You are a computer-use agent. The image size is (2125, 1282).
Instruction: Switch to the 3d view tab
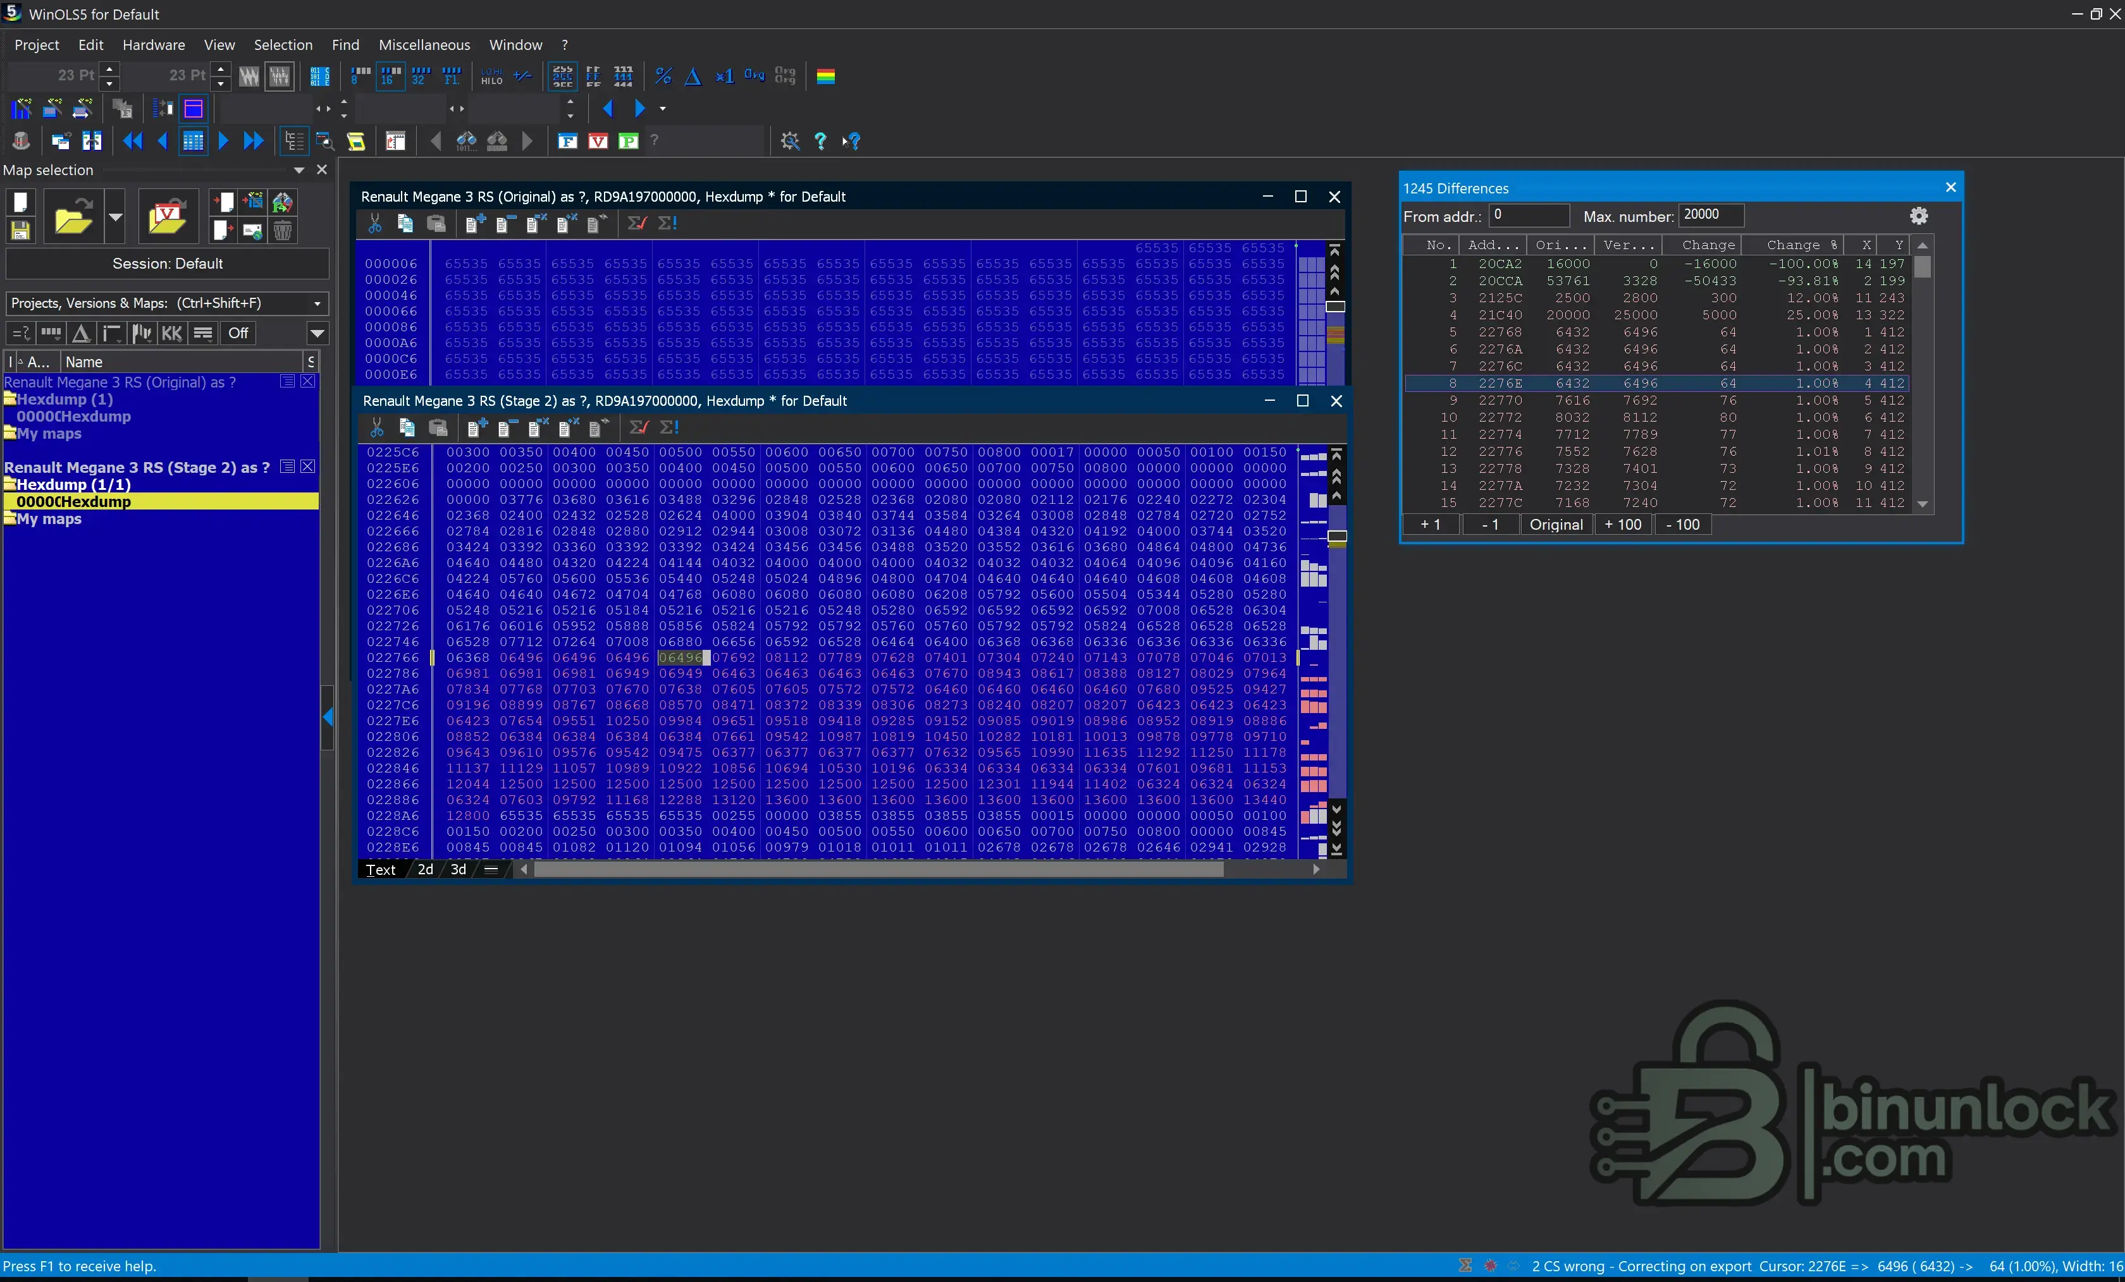[x=459, y=869]
